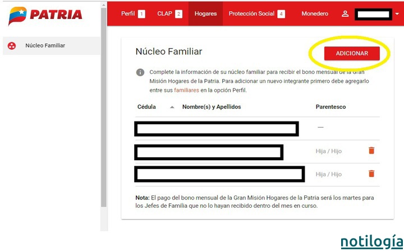Expand the account dropdown arrow
The width and height of the screenshot is (404, 252).
click(397, 14)
